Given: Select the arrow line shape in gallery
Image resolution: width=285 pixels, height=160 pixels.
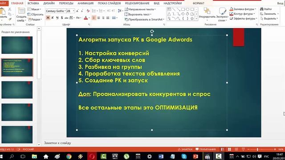Looking at the screenshot, I should click(x=179, y=9).
